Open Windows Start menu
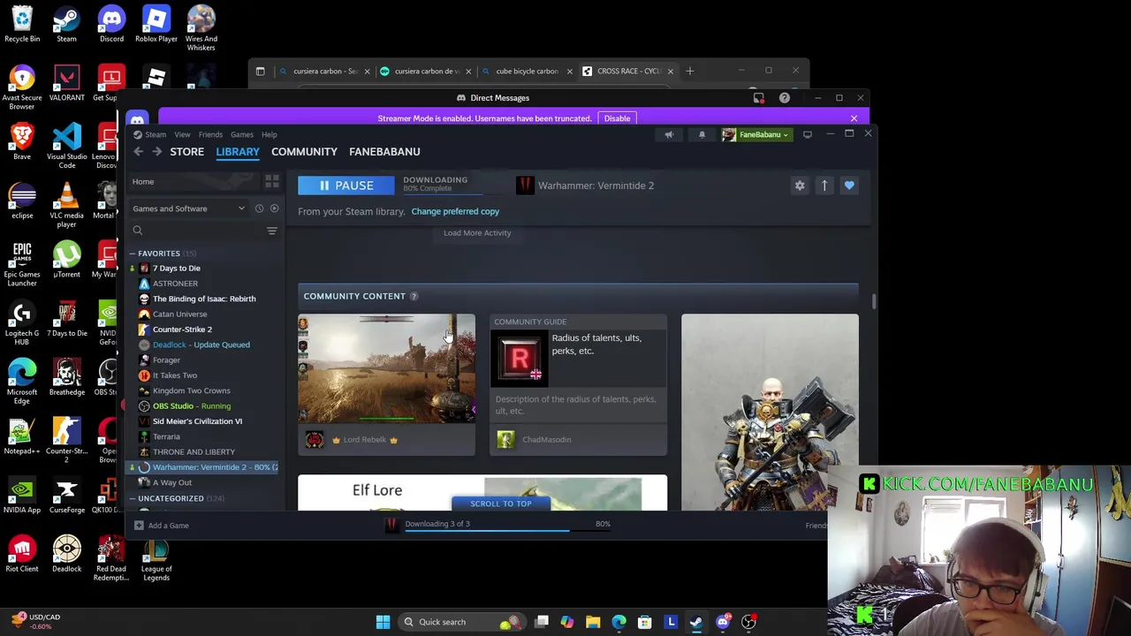The image size is (1131, 636). pos(383,622)
